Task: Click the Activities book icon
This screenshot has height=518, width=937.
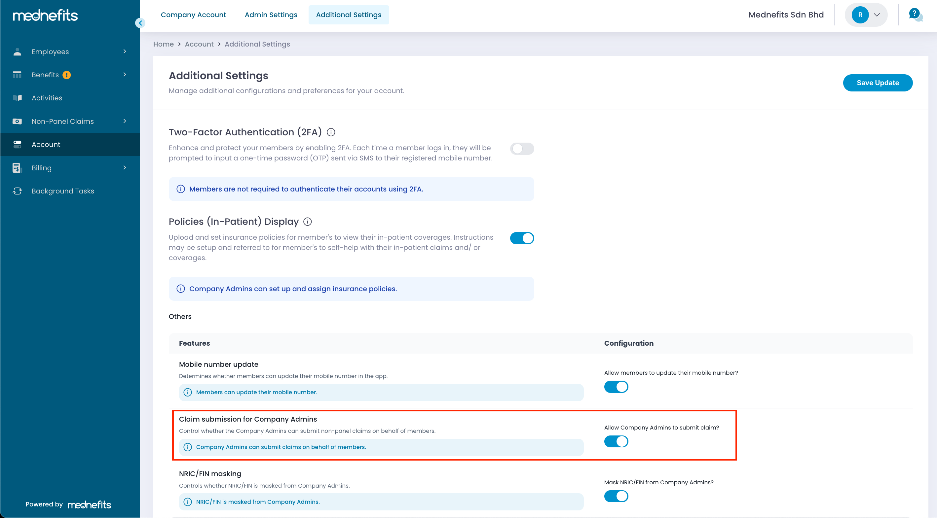Action: point(17,98)
